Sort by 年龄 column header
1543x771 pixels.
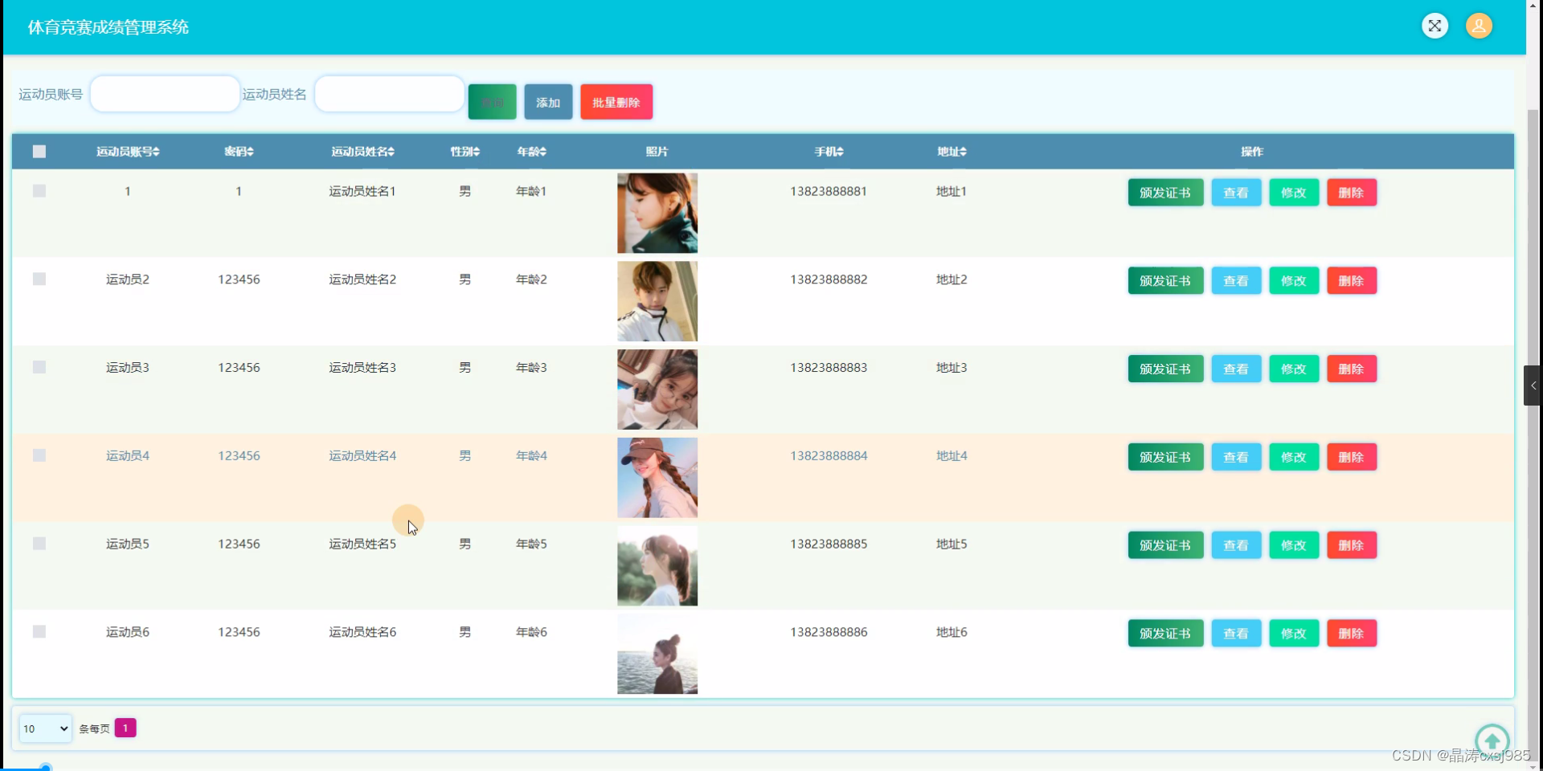pyautogui.click(x=531, y=152)
